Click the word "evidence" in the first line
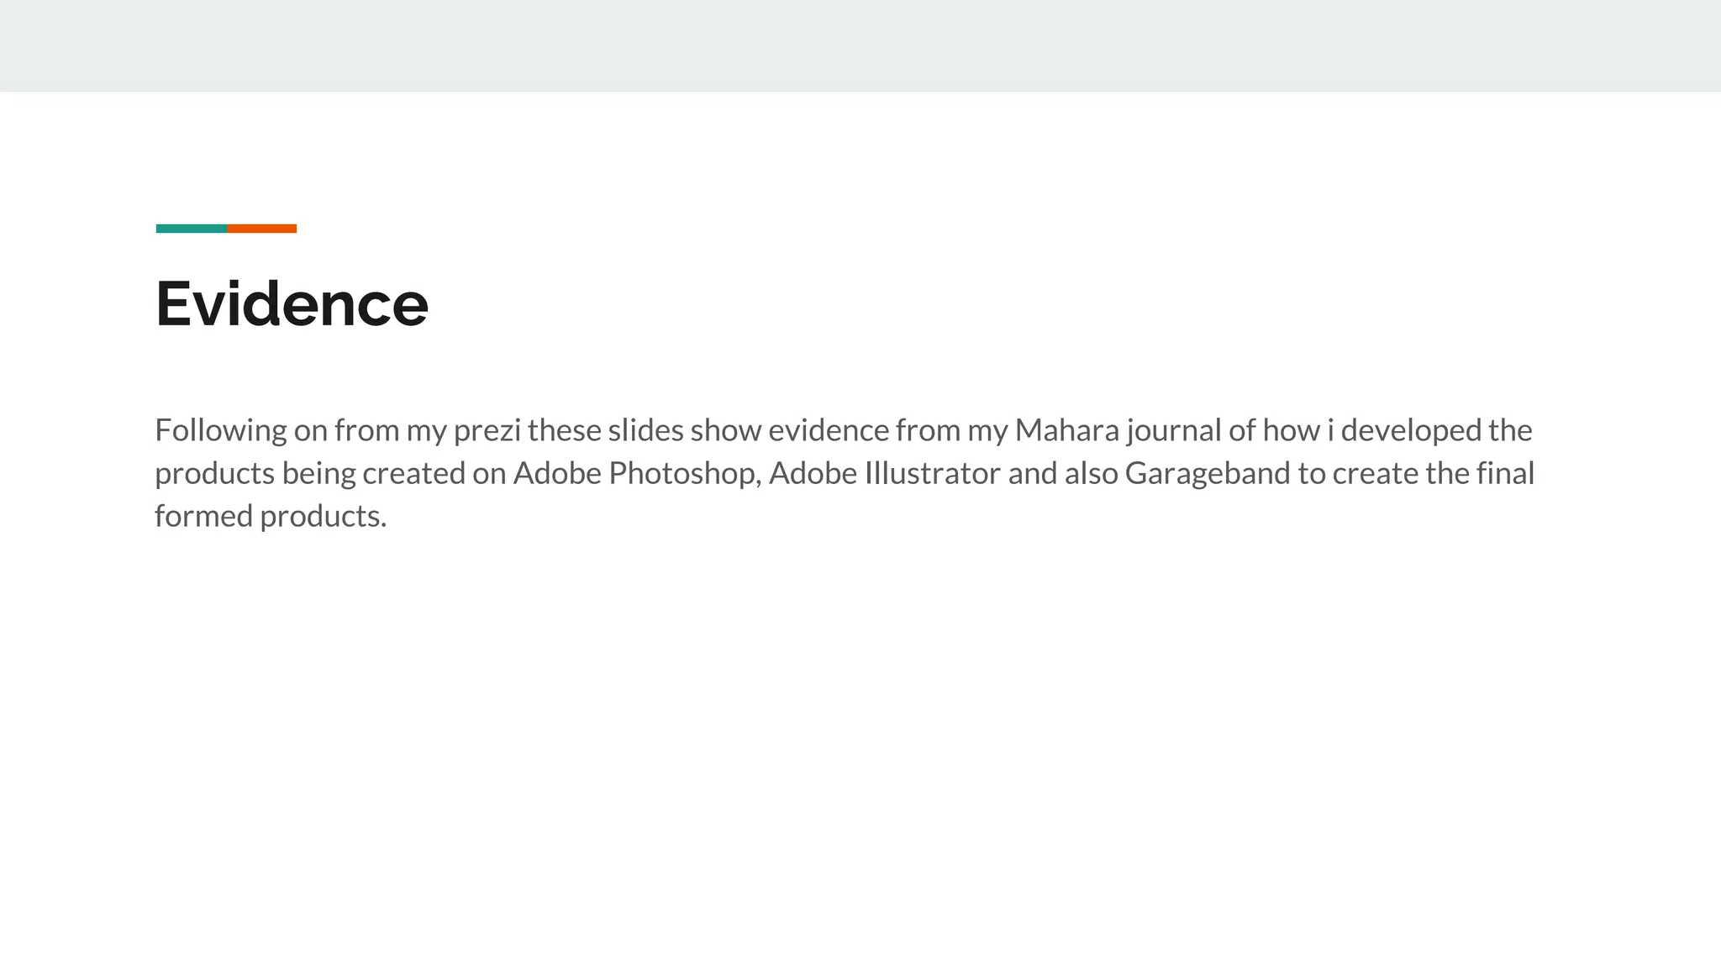The width and height of the screenshot is (1721, 968). click(x=828, y=431)
